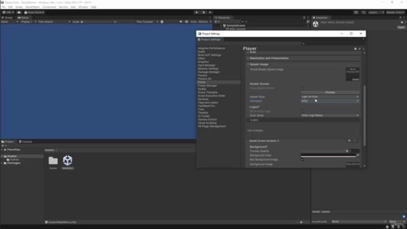Select Audio in Project Settings list

[201, 52]
